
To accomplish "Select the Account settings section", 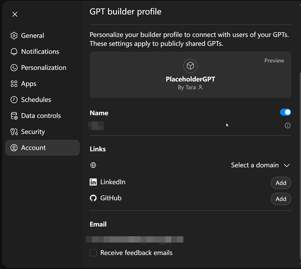I will click(x=42, y=148).
